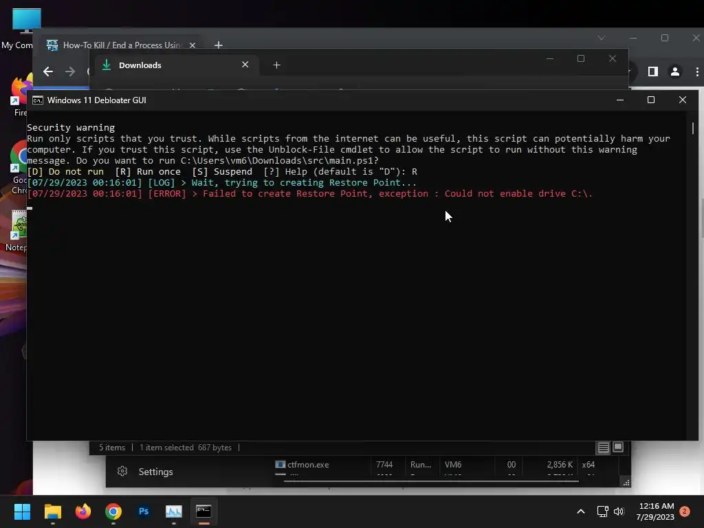Screen dimensions: 704x528
Task: Click the '1 item selected 687 bytes' status text
Action: tap(186, 448)
